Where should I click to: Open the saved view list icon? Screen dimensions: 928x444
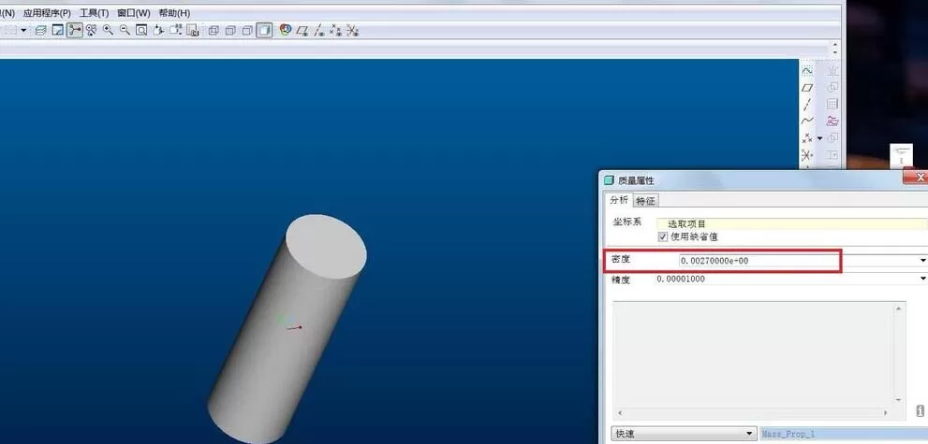pos(175,30)
